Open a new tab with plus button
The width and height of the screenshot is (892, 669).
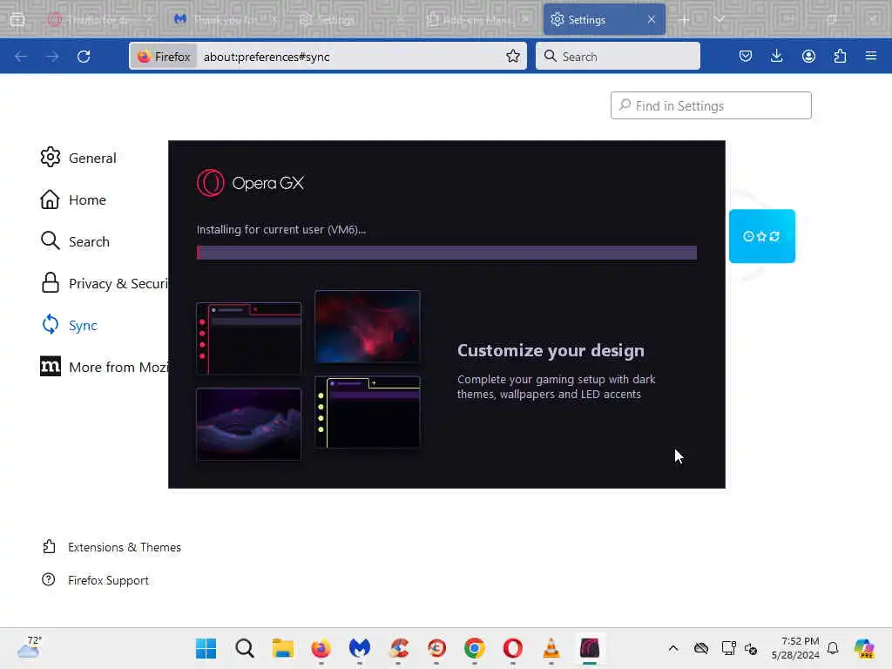[685, 19]
